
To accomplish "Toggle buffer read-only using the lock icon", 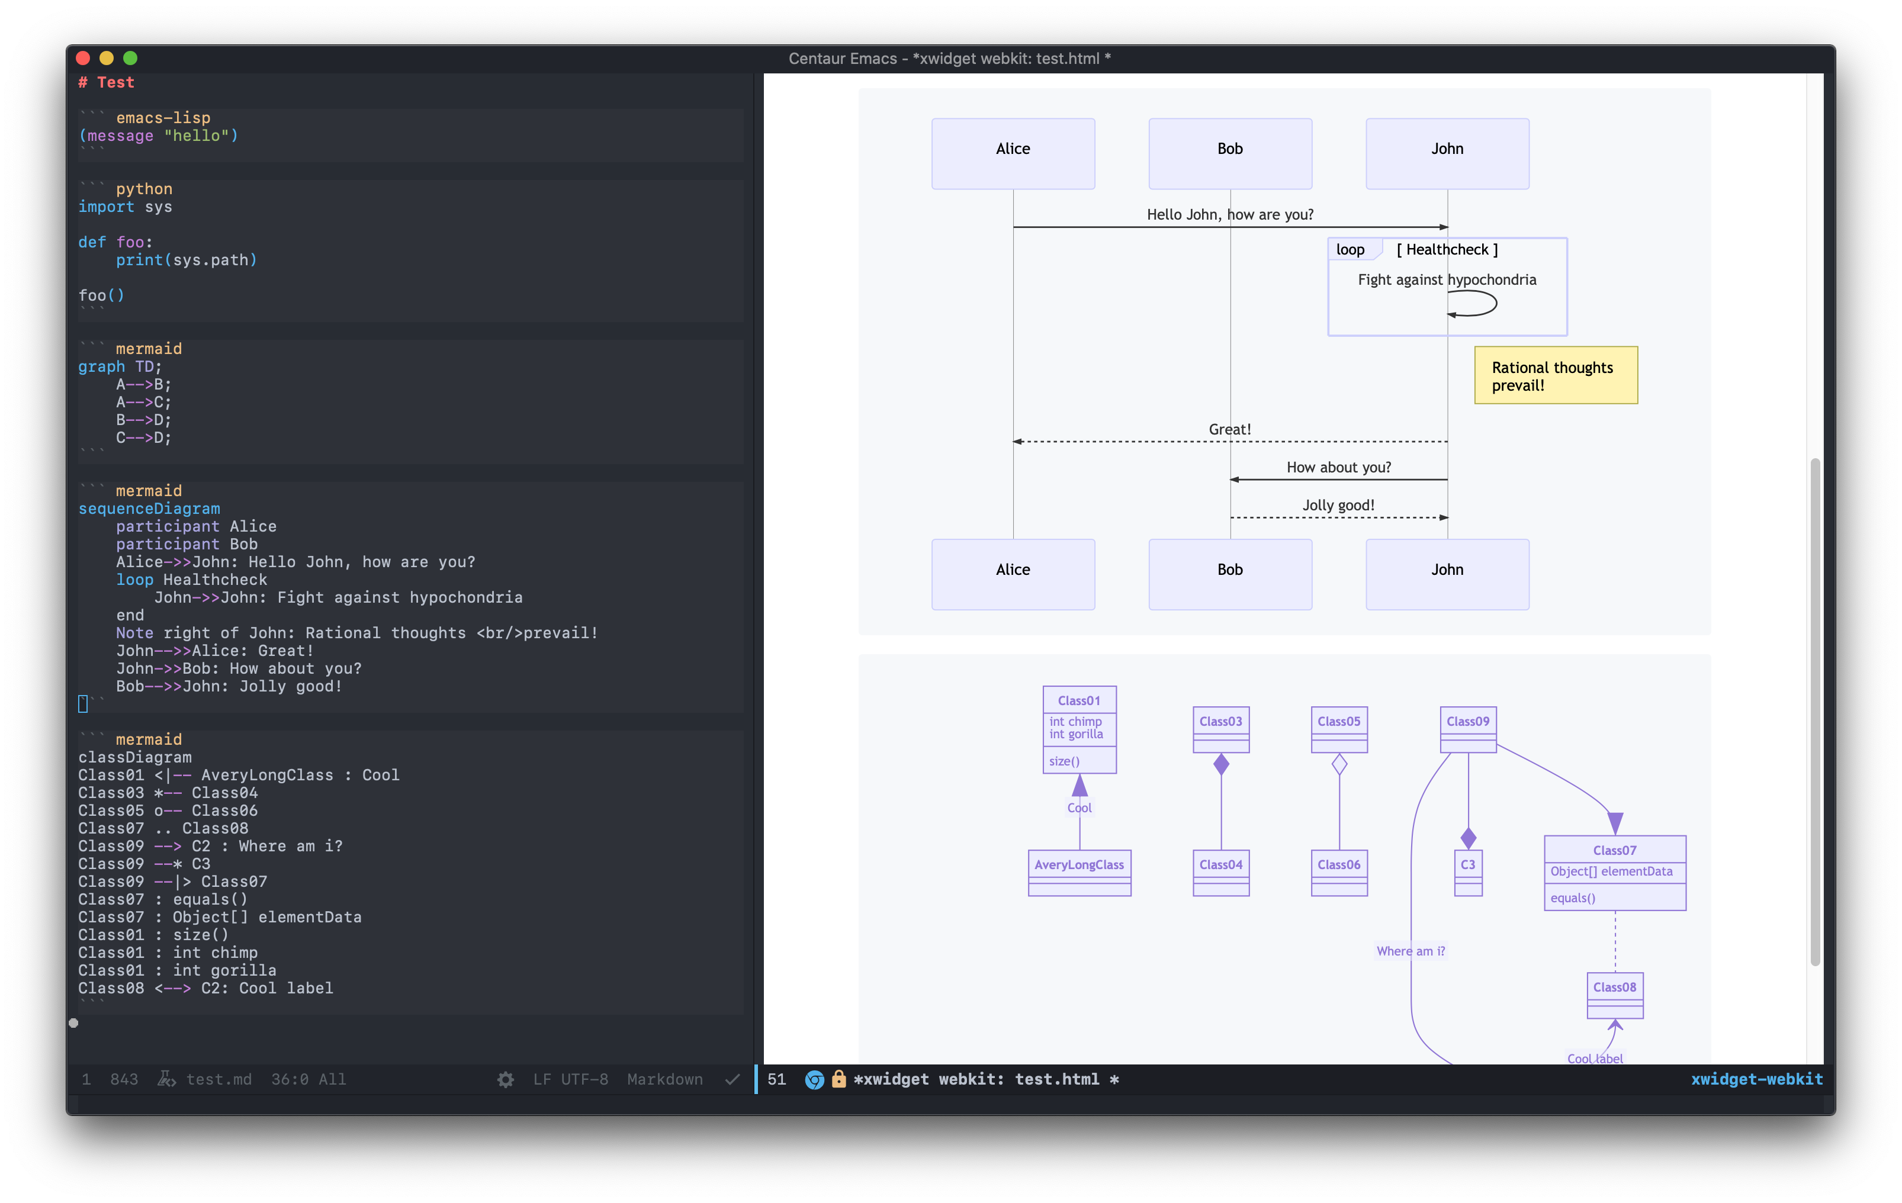I will tap(838, 1079).
